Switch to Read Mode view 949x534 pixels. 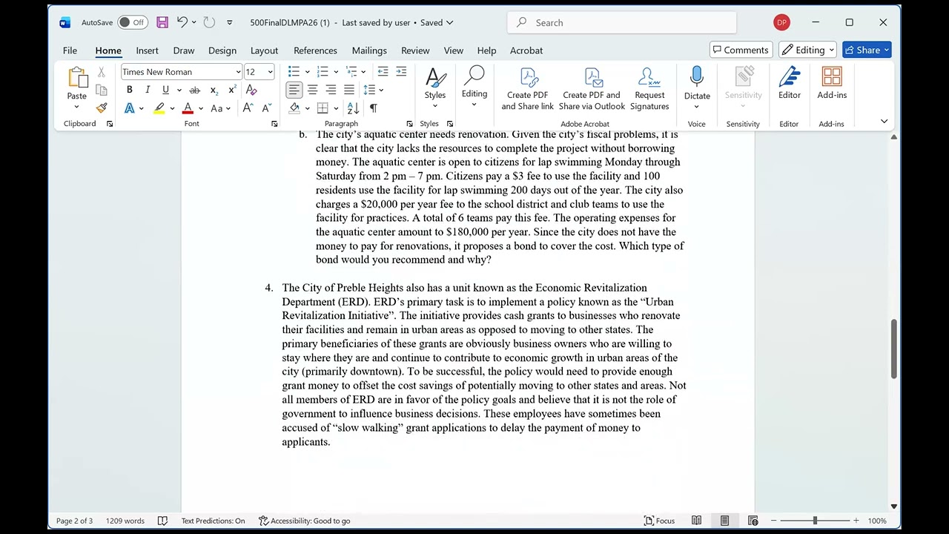[x=696, y=521]
